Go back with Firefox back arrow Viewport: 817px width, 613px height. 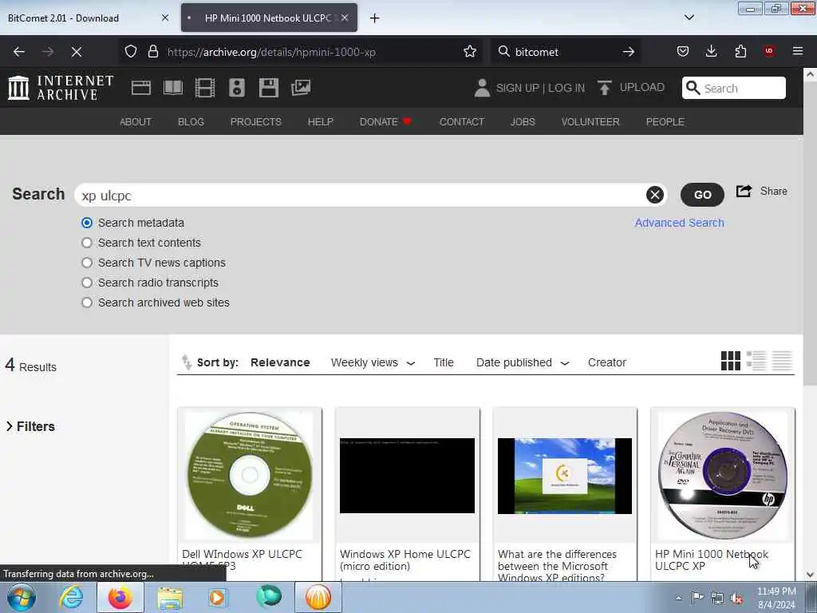coord(19,52)
